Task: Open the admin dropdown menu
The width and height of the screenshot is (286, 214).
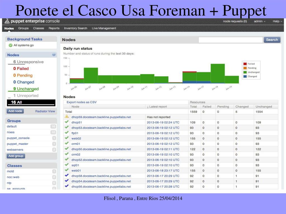Action: point(259,21)
